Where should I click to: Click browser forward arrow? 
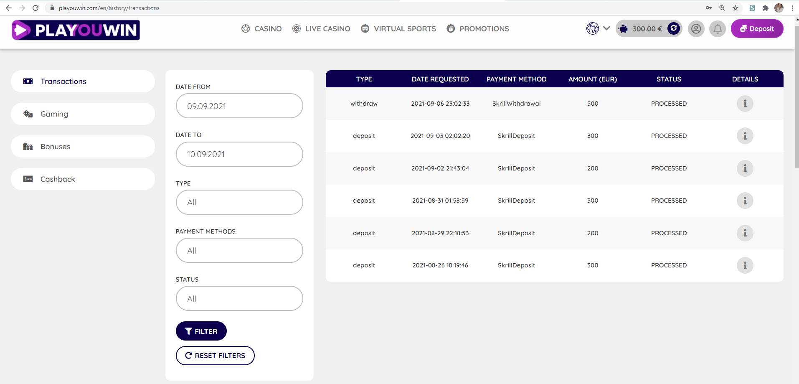coord(22,8)
